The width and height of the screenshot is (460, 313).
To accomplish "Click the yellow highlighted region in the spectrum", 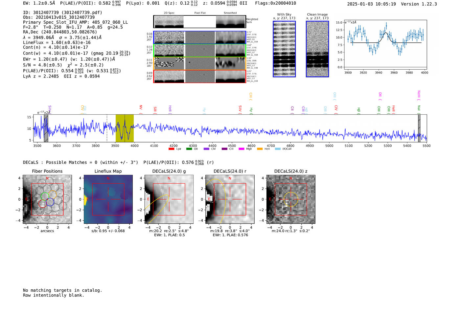I will (125, 128).
